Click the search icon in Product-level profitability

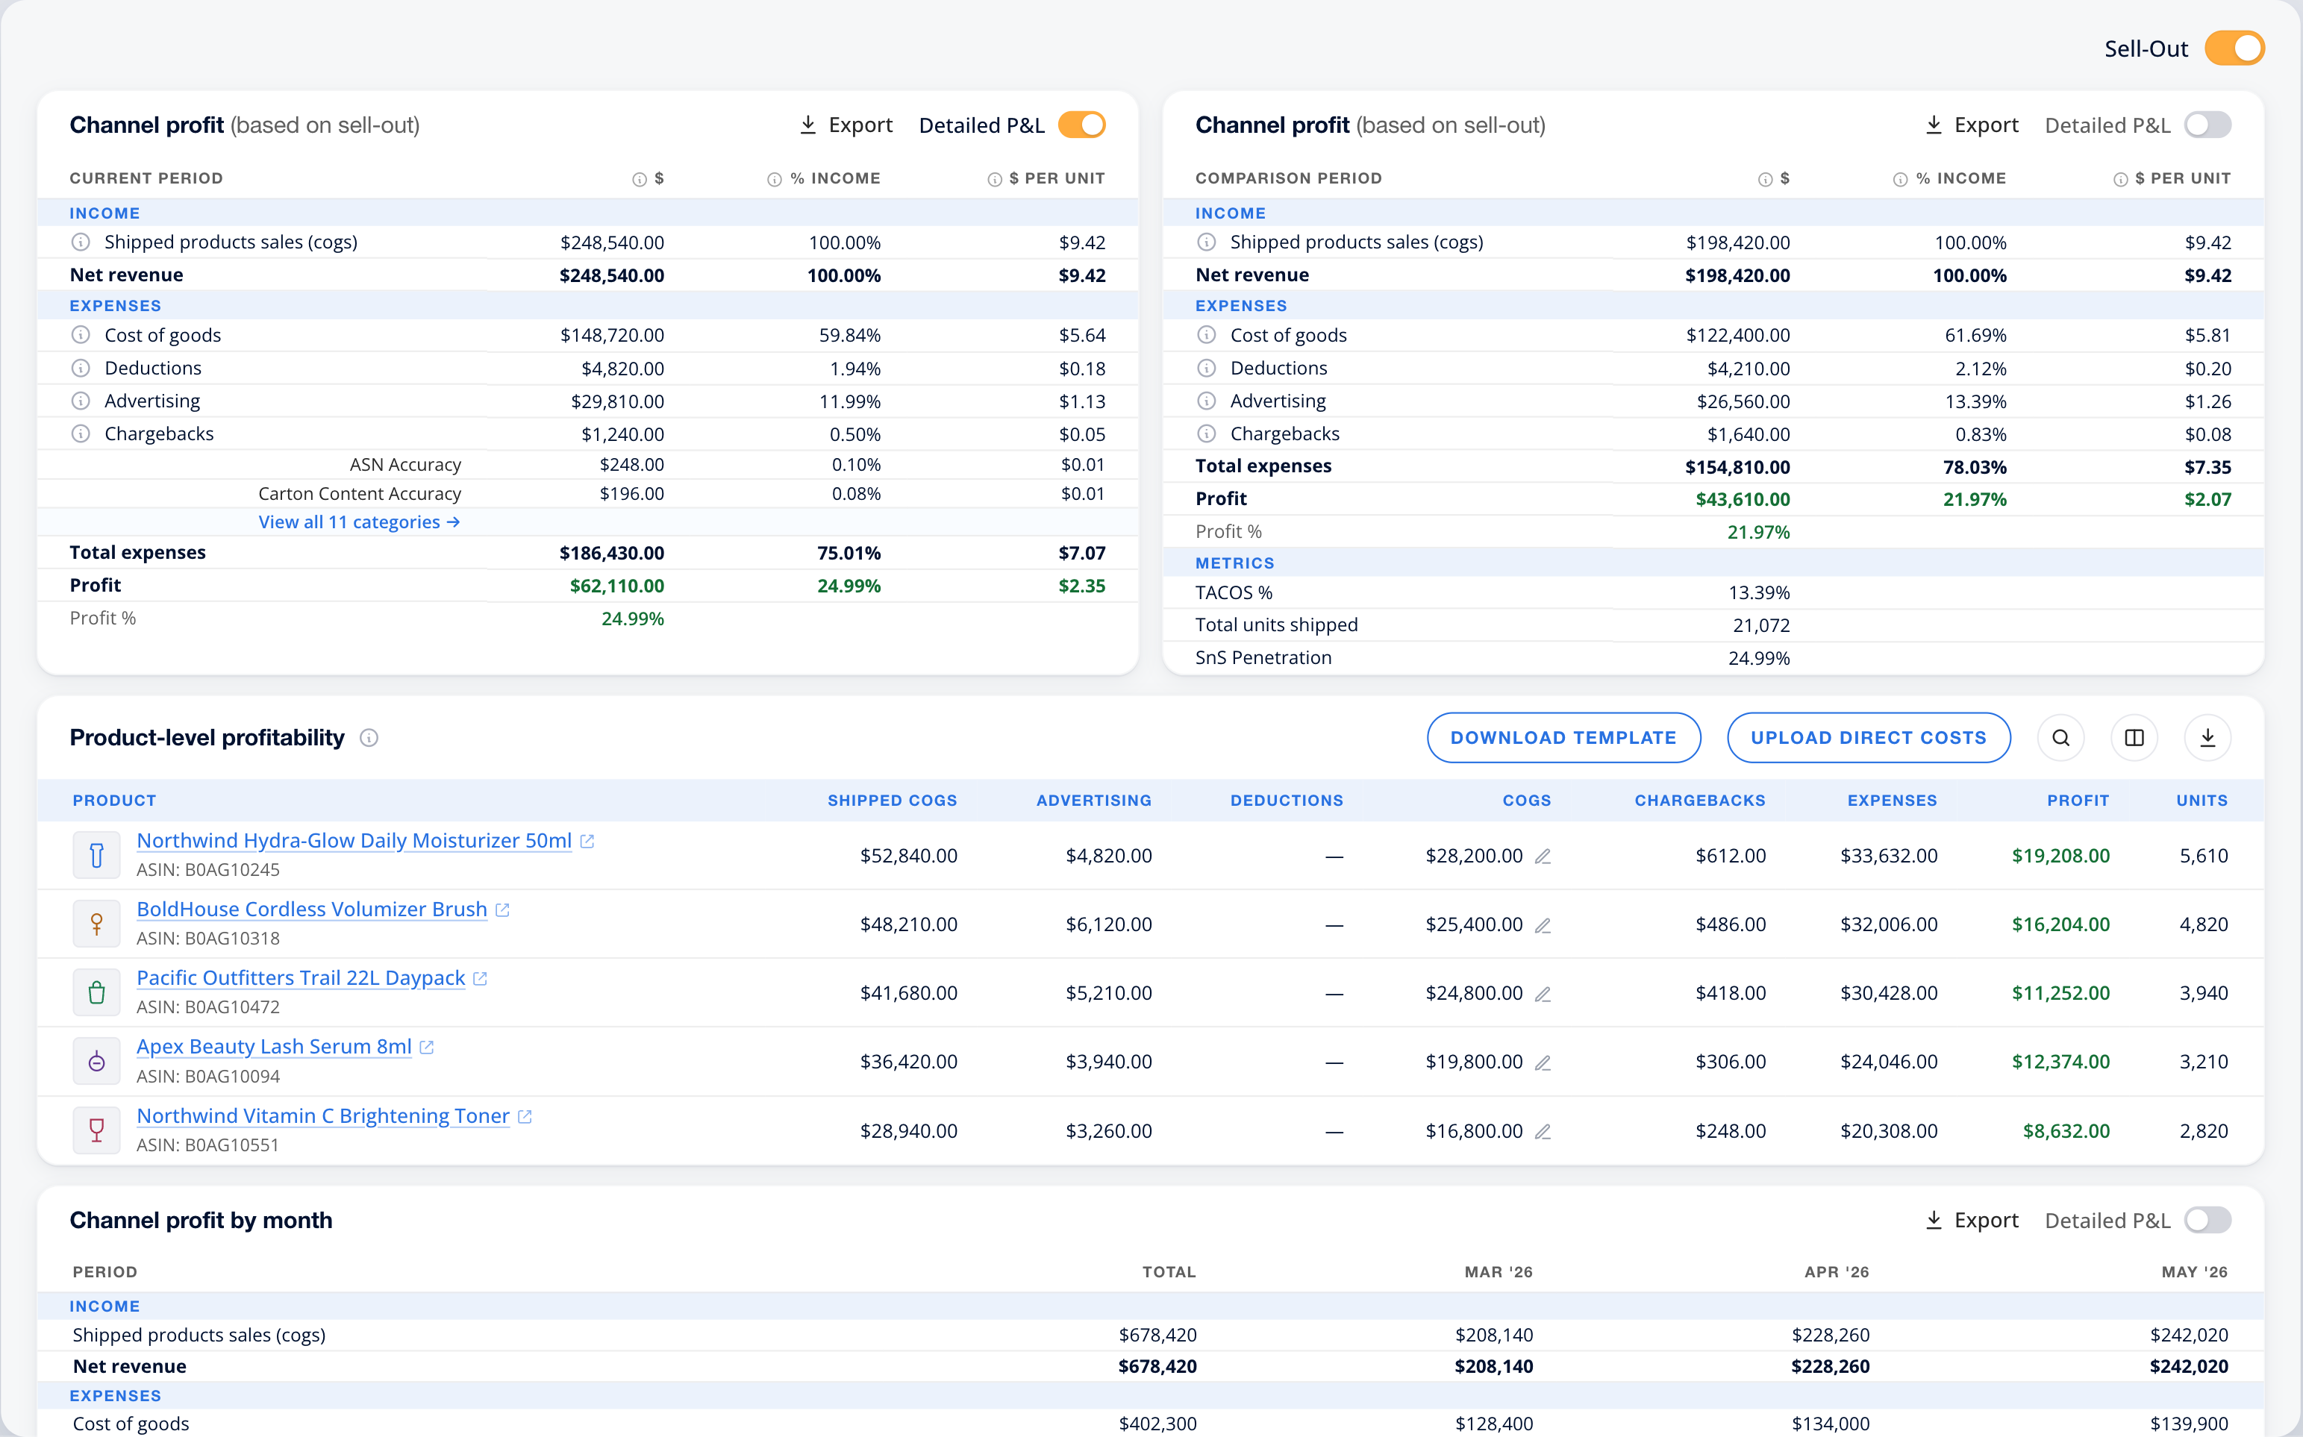pyautogui.click(x=2060, y=737)
